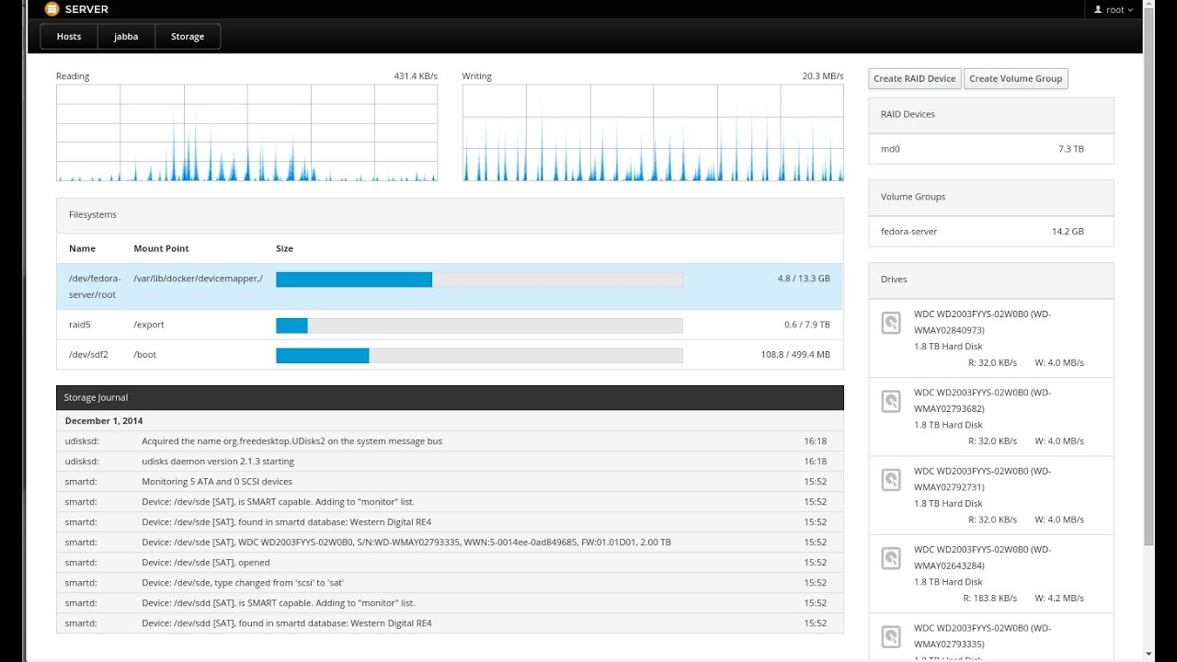
Task: Click journal entry Monitoring 5 ATA and 0 SCSI devices
Action: (450, 482)
